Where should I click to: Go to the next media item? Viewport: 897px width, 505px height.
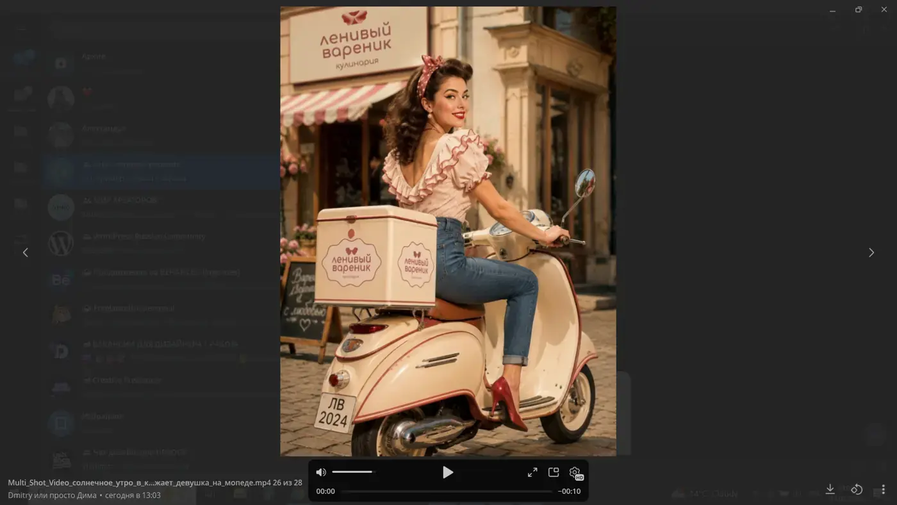pyautogui.click(x=871, y=252)
